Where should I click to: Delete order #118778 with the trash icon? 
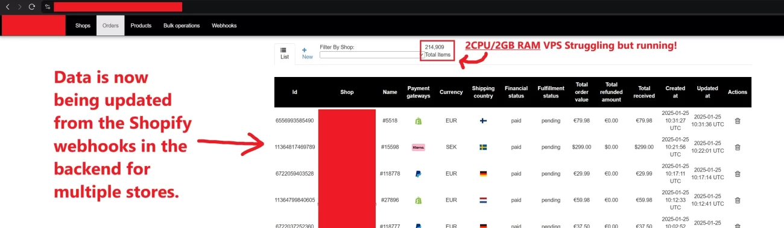click(x=737, y=174)
